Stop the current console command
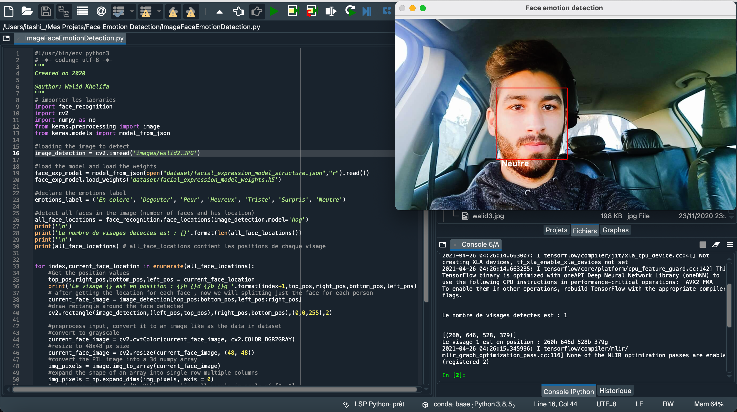 coord(703,245)
